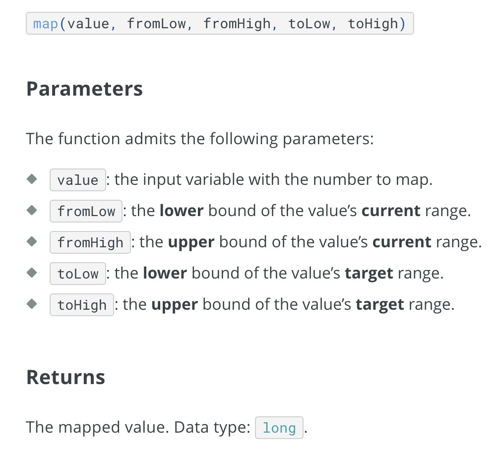The height and width of the screenshot is (449, 497).
Task: Click the Parameters heading
Action: coord(85,89)
